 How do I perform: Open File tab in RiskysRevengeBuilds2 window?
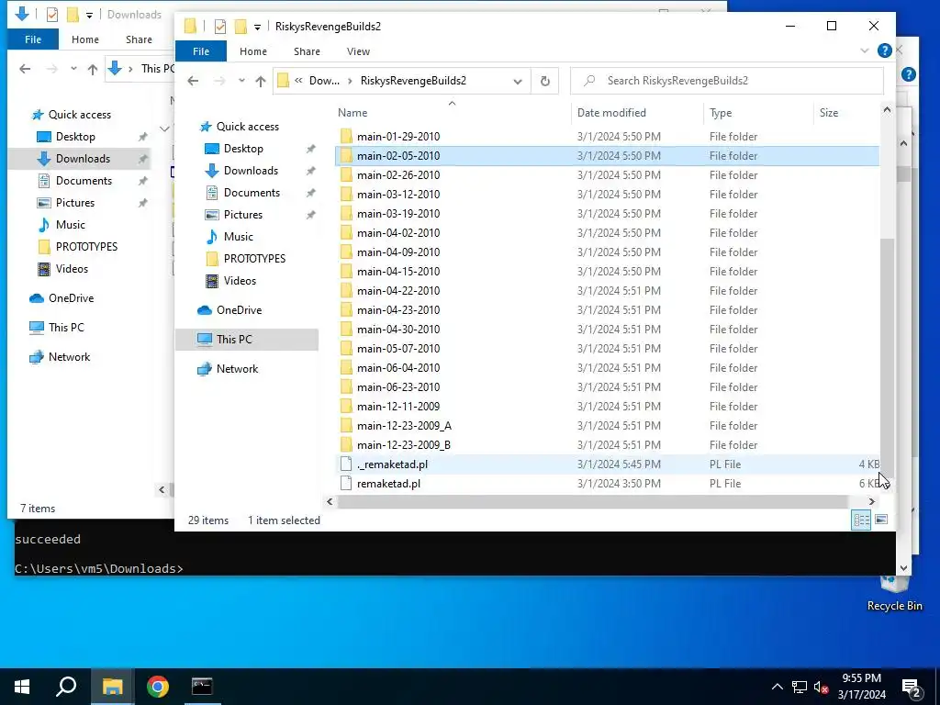coord(201,51)
